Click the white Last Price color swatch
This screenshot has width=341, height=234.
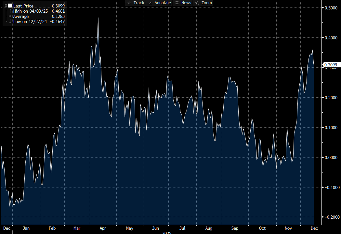pos(10,6)
